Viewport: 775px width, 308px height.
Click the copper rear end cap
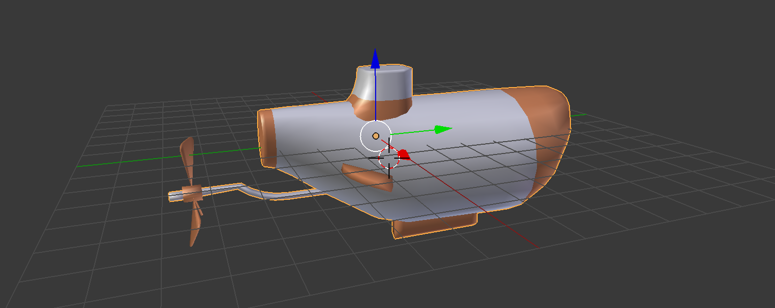267,138
